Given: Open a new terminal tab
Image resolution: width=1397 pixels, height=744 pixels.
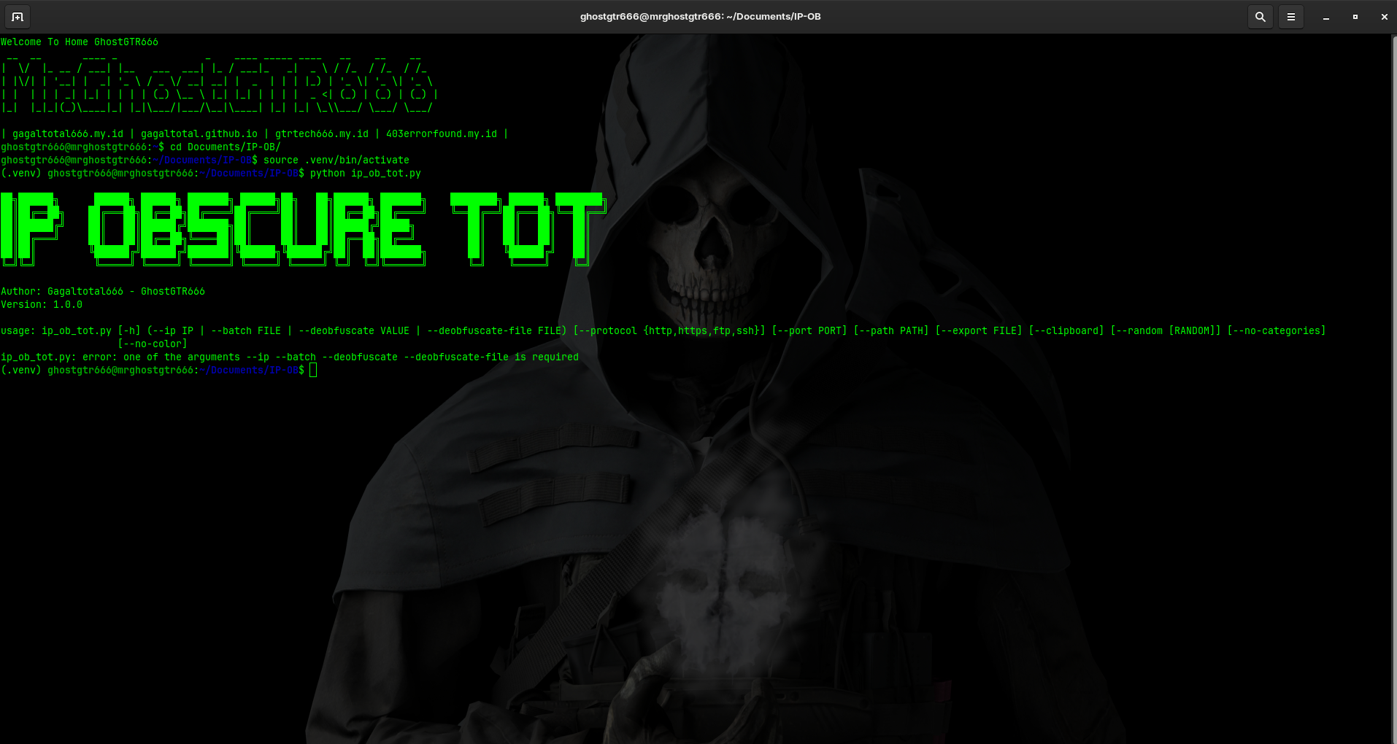Looking at the screenshot, I should tap(18, 17).
